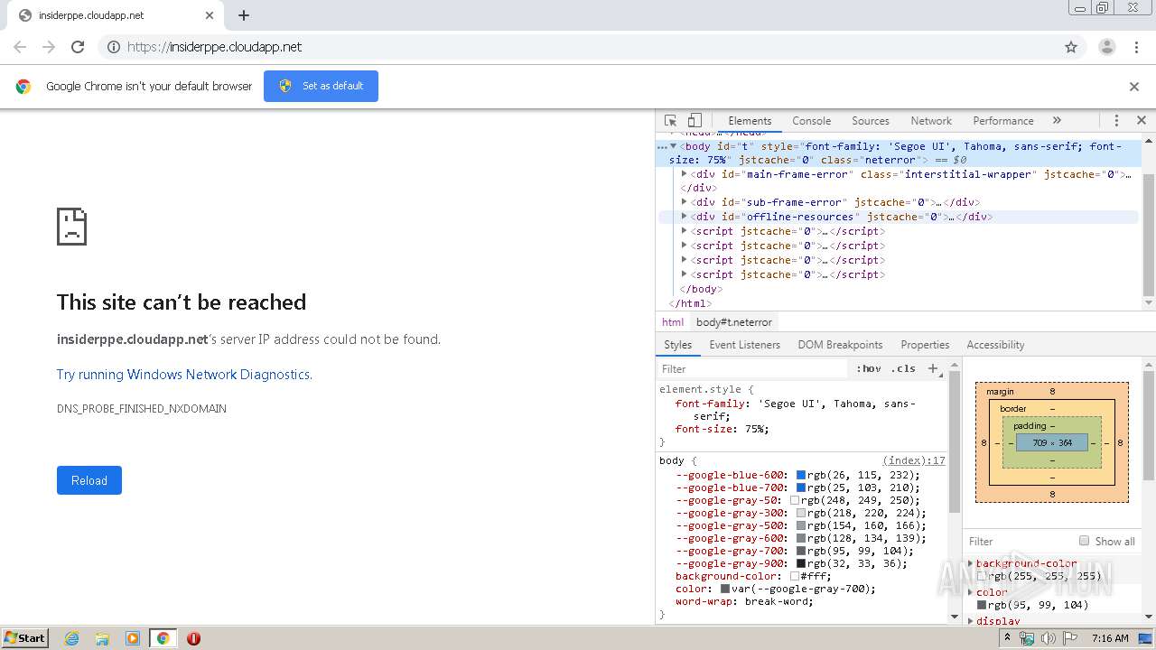The height and width of the screenshot is (650, 1156).
Task: Reload the page using toolbar icon
Action: tap(78, 47)
